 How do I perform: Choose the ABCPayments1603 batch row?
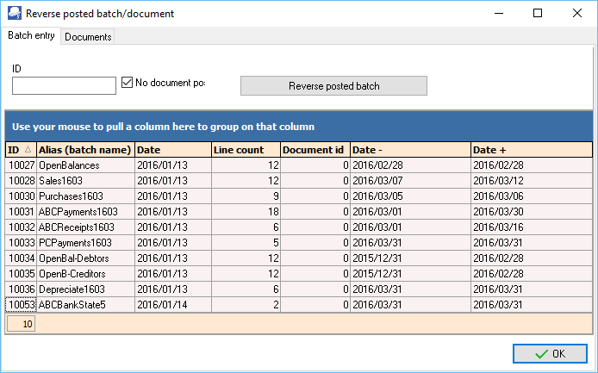click(x=84, y=212)
